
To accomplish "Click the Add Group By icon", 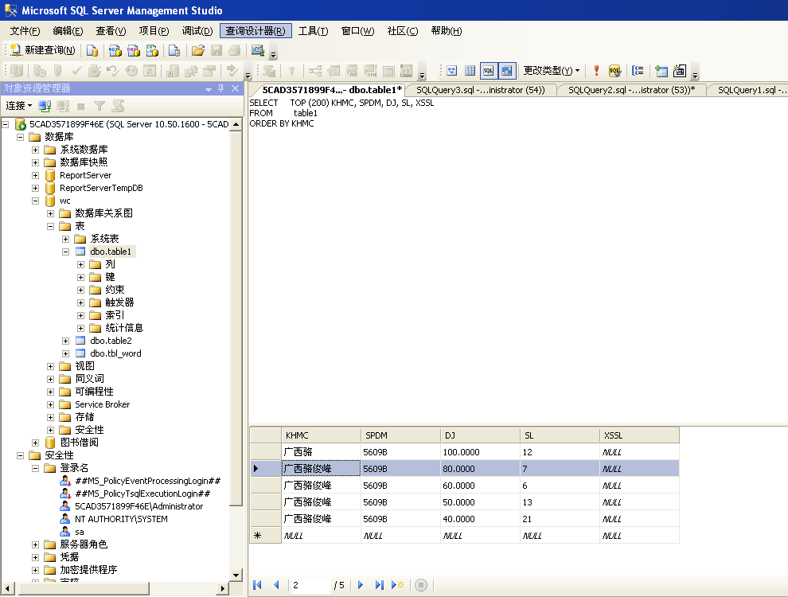I will point(638,70).
